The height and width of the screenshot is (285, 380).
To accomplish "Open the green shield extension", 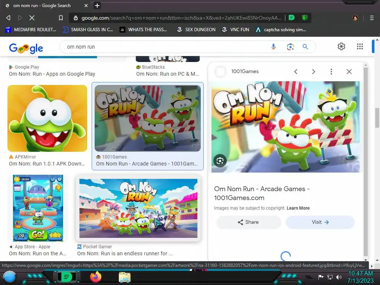I will point(305,17).
